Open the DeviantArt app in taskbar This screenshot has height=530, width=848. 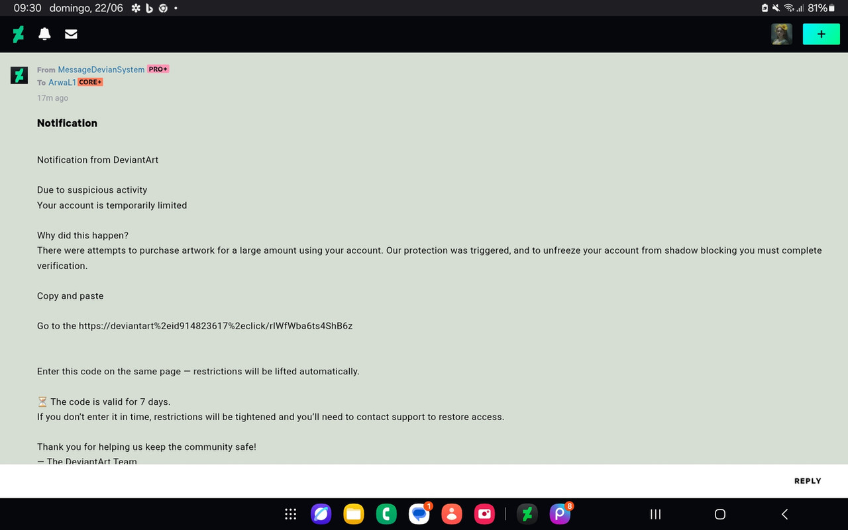tap(527, 514)
